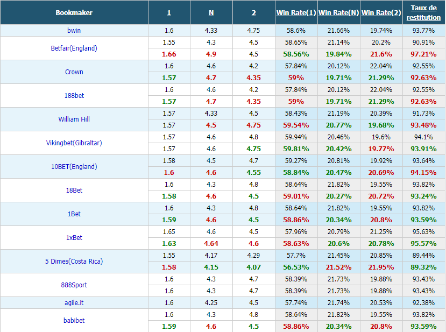Select 10BET's green 4.55 odds
This screenshot has height=332, width=446.
(x=254, y=172)
